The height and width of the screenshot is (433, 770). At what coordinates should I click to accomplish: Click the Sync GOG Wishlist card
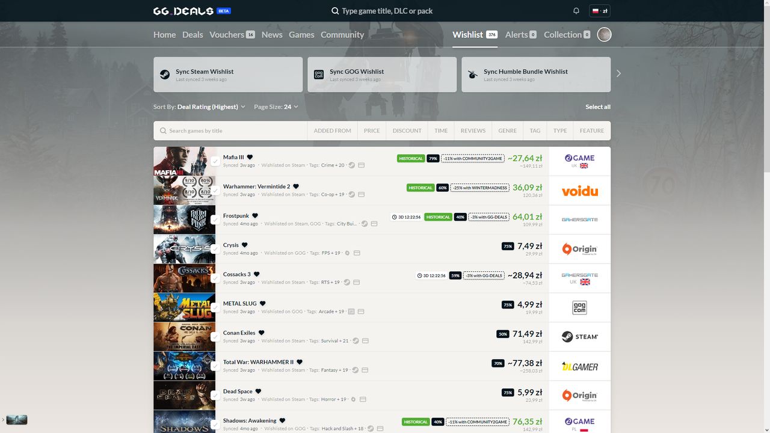(x=382, y=75)
